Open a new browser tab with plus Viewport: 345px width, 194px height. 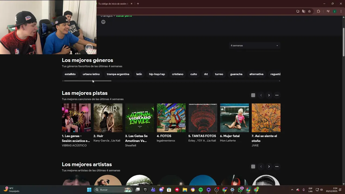tap(138, 4)
